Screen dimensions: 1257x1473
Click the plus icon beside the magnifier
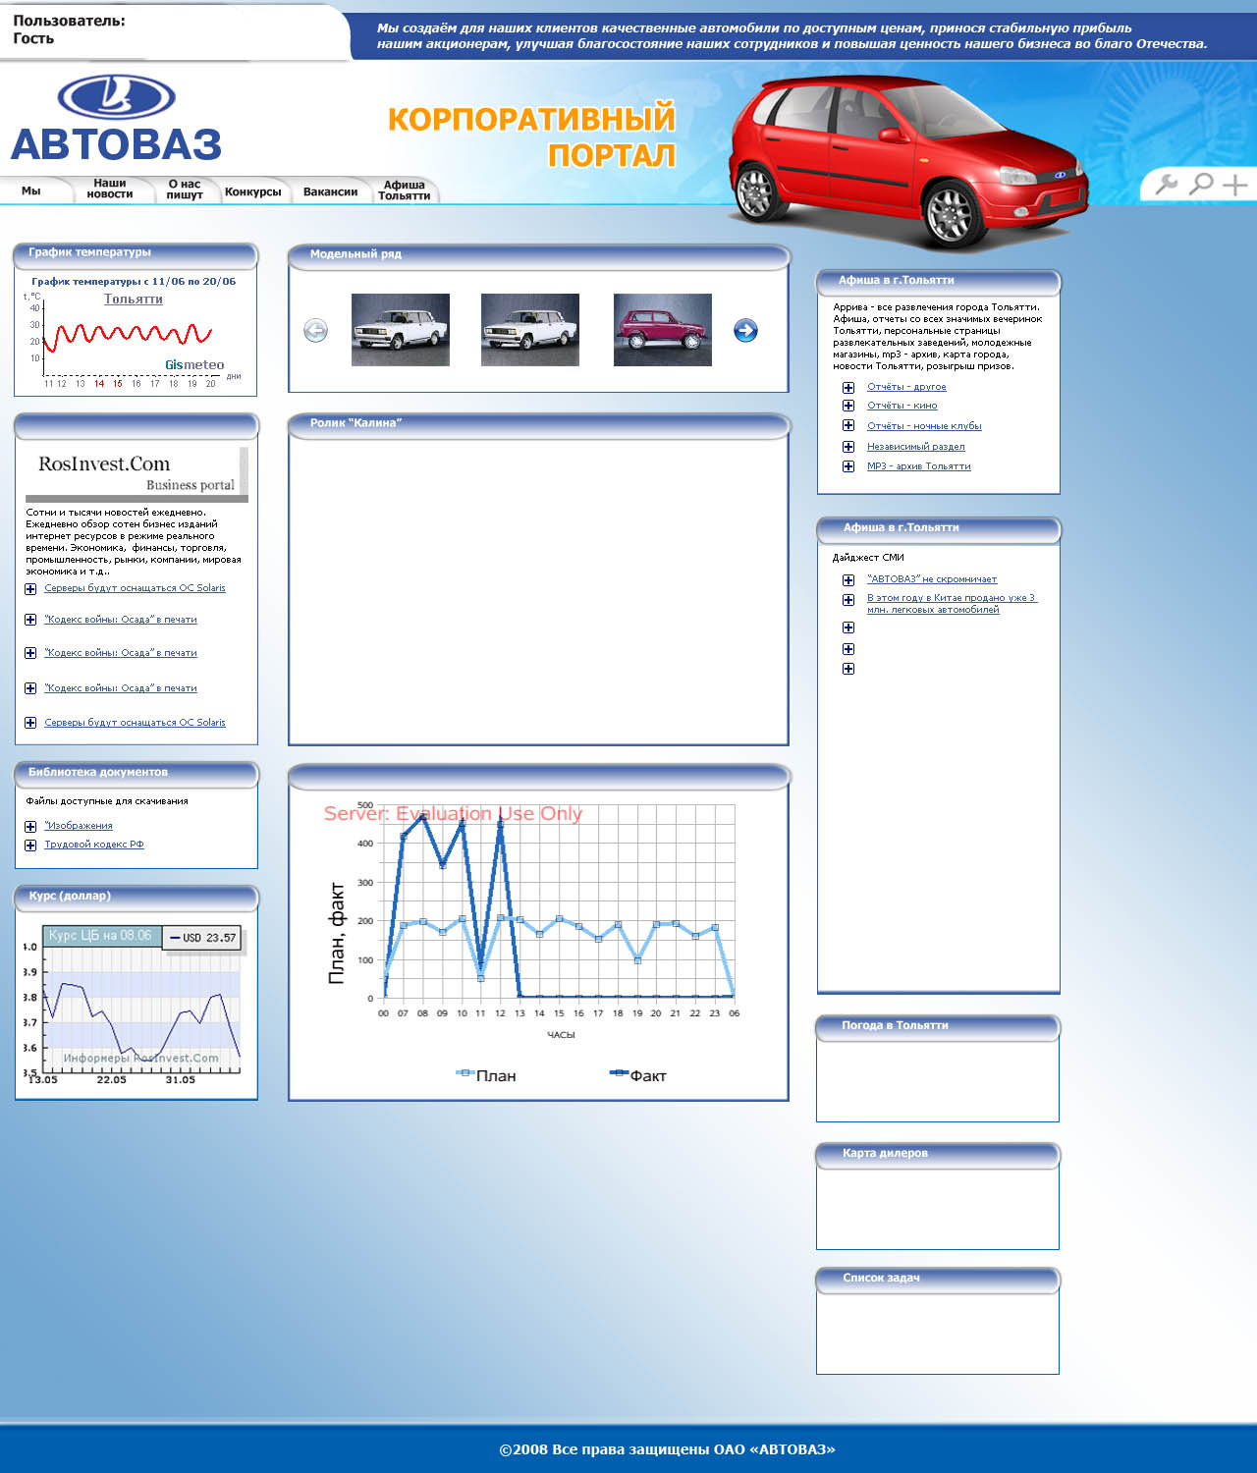click(1235, 184)
